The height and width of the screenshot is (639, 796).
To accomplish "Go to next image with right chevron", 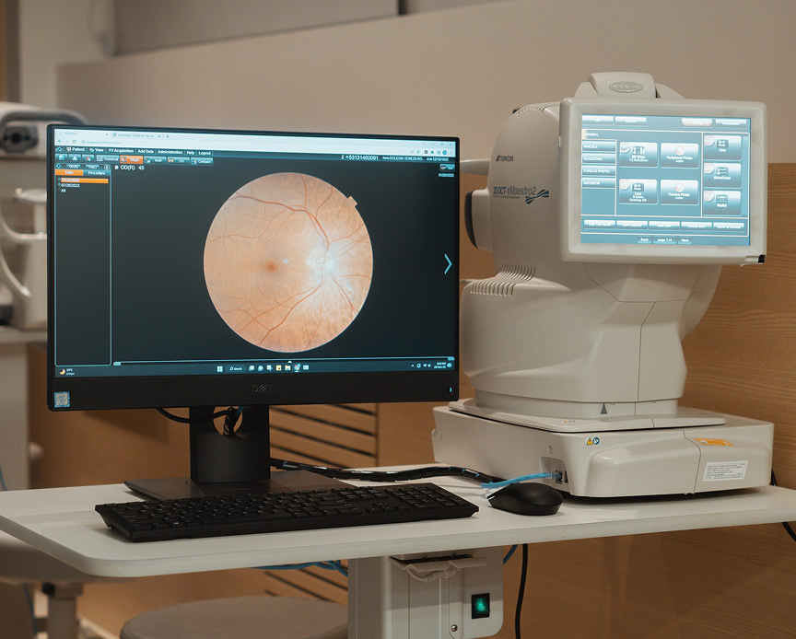I will pos(448,264).
